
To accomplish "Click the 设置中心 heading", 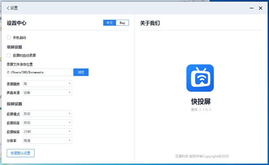I will point(17,23).
